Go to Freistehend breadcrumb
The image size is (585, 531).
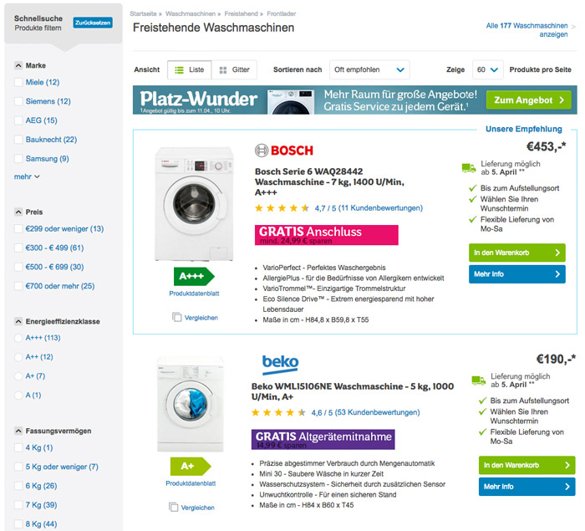242,14
